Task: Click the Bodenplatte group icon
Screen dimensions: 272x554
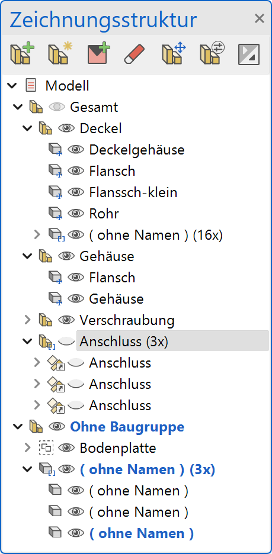Action: [x=46, y=448]
